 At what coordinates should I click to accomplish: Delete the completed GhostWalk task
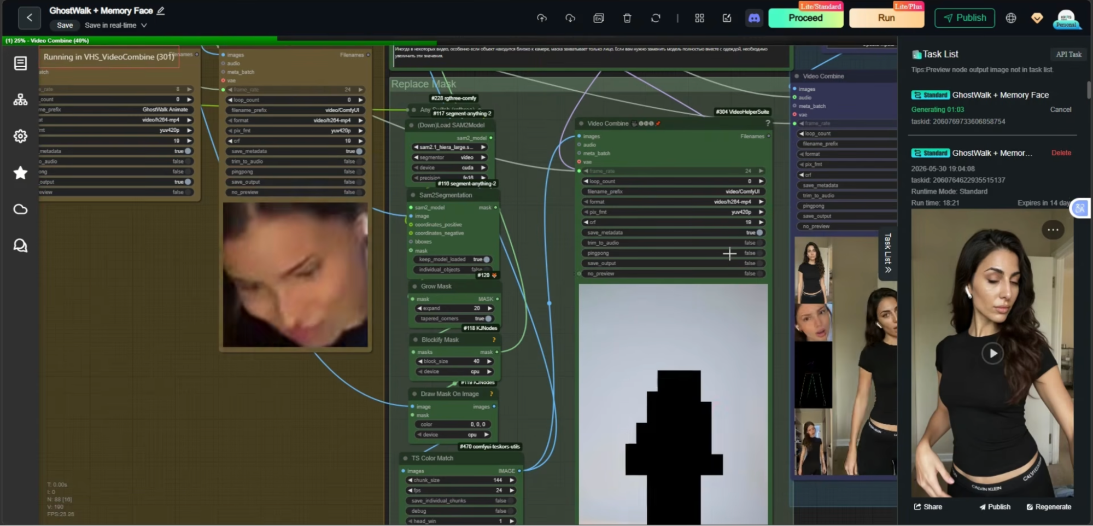(x=1061, y=153)
